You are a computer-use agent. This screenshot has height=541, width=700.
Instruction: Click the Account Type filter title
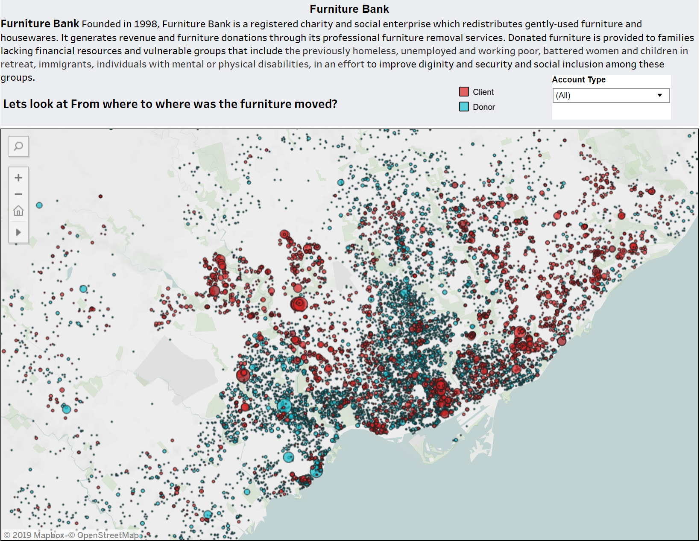[x=579, y=80]
